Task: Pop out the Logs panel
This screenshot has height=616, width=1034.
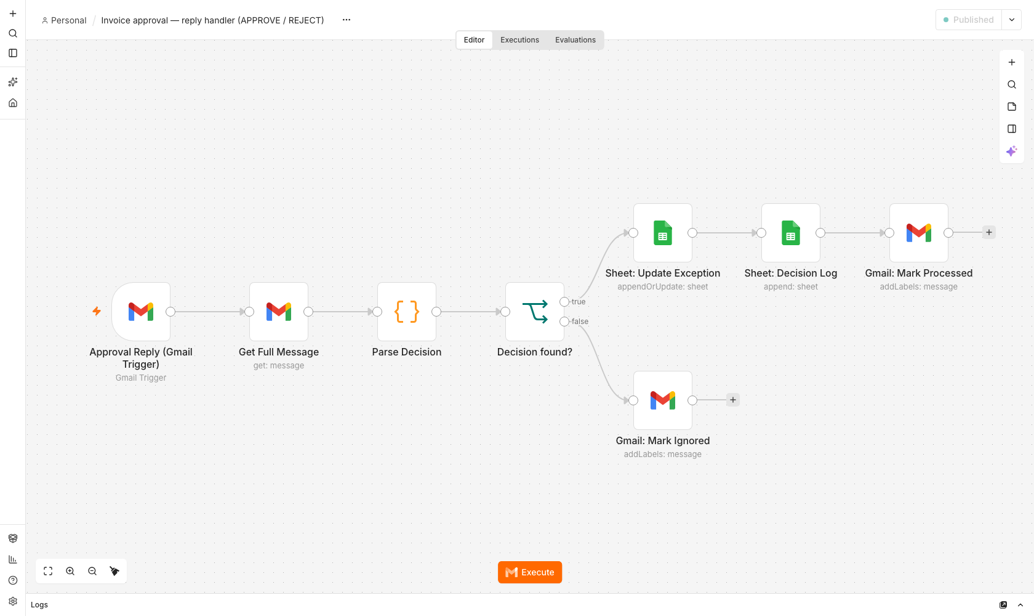Action: [x=1003, y=605]
